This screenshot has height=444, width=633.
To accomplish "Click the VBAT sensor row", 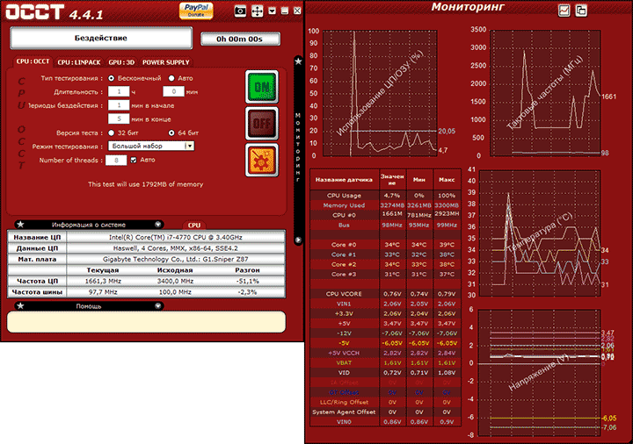I will 386,362.
